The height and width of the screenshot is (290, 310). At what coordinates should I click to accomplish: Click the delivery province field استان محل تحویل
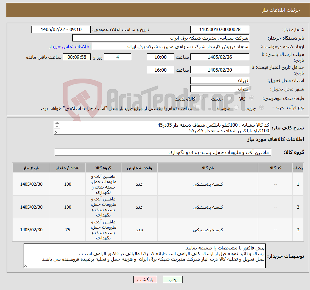(x=220, y=80)
